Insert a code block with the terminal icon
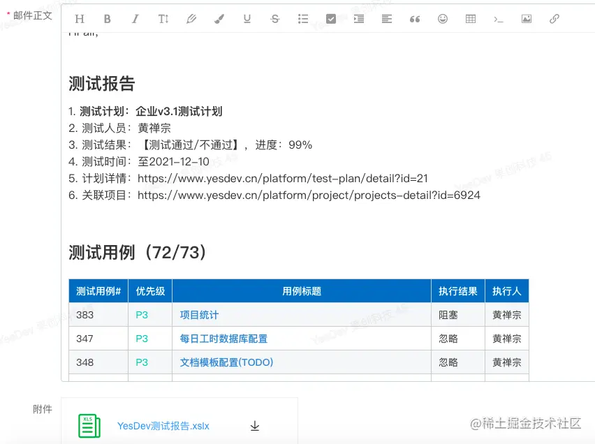 coord(498,20)
